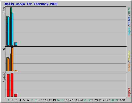Click the 173032 KBytes axis value
This screenshot has height=103, width=132.
click(x=4, y=77)
